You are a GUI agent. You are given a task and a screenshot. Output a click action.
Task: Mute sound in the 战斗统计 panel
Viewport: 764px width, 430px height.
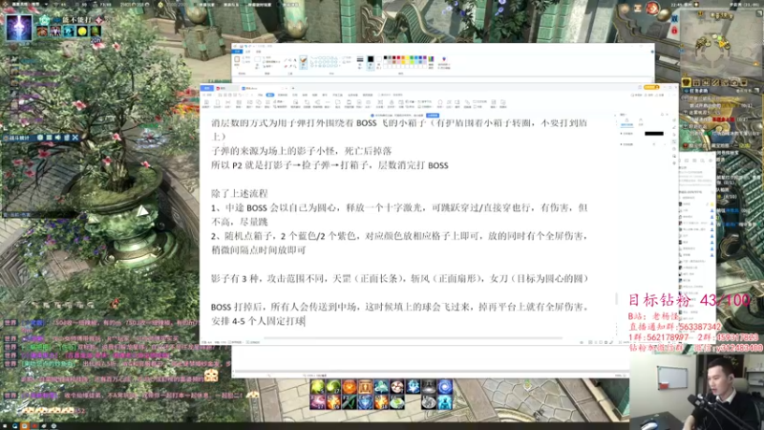coord(58,138)
